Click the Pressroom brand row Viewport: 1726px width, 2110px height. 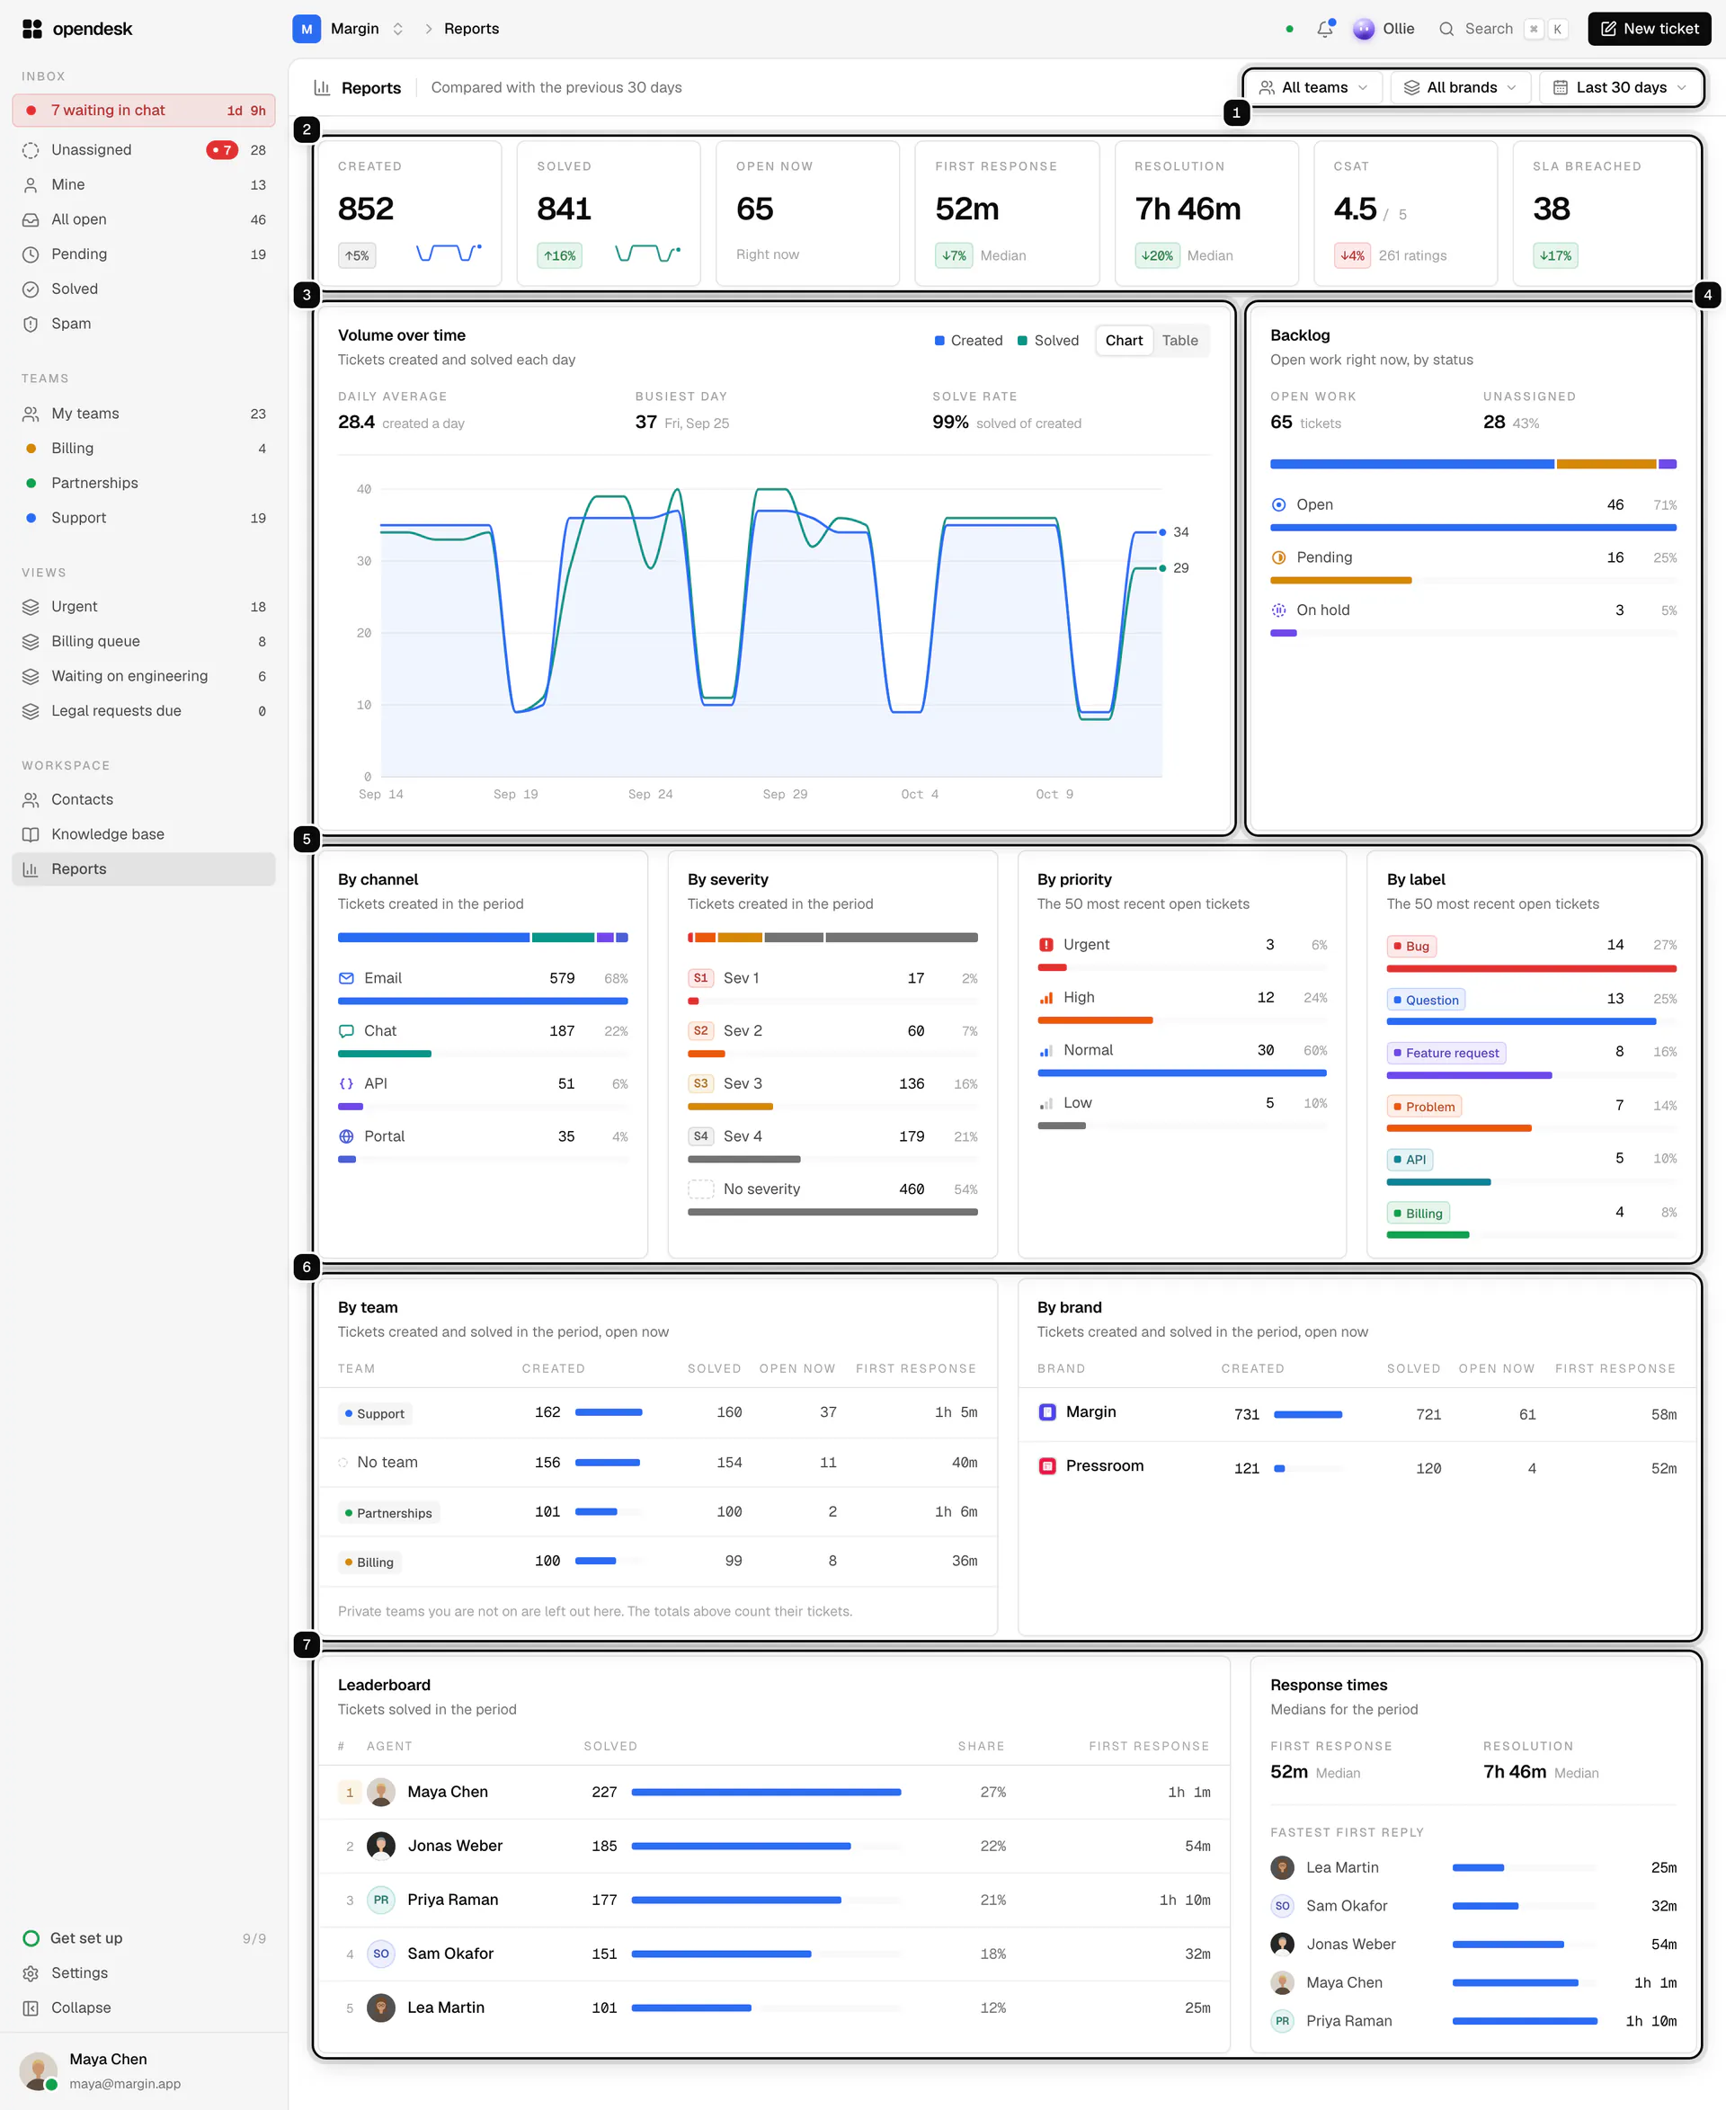click(x=1357, y=1466)
